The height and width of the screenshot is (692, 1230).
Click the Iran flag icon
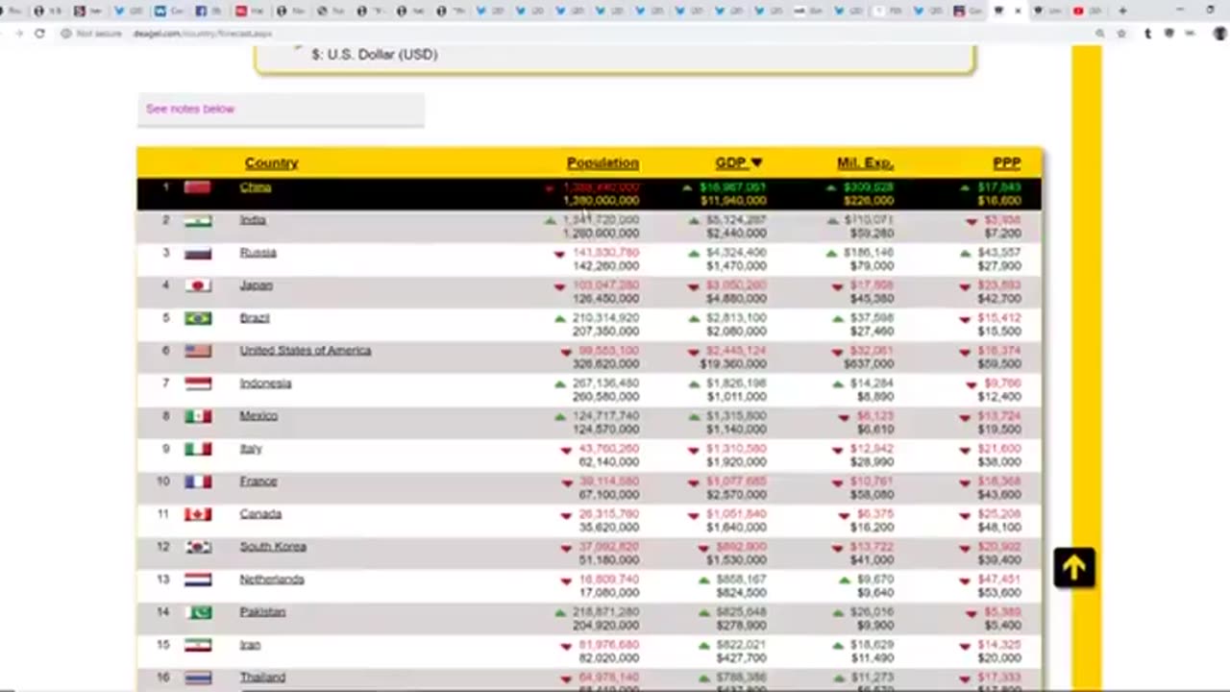198,645
